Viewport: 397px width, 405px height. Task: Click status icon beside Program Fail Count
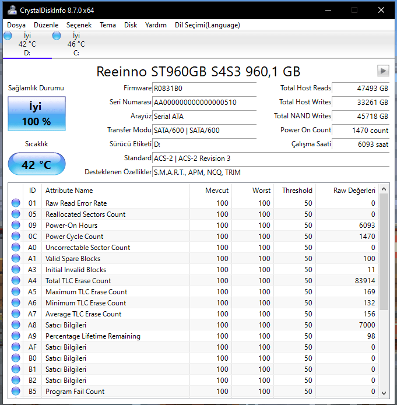coord(16,392)
